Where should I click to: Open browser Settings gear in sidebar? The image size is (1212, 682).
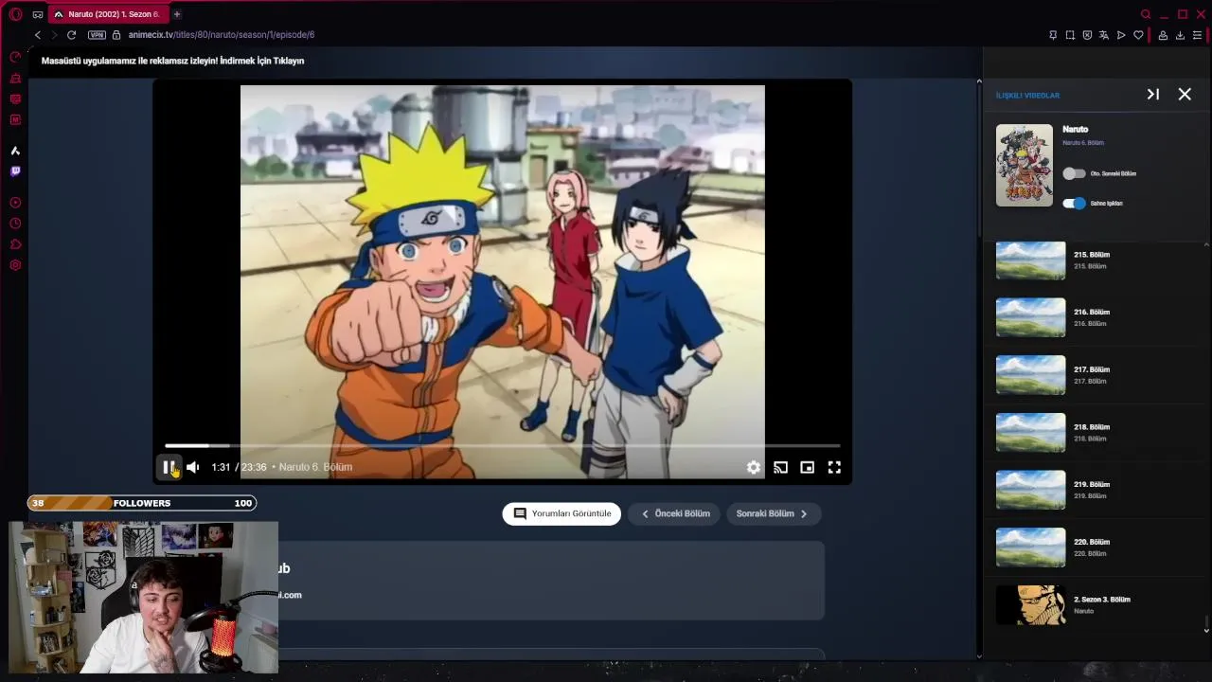coord(15,265)
